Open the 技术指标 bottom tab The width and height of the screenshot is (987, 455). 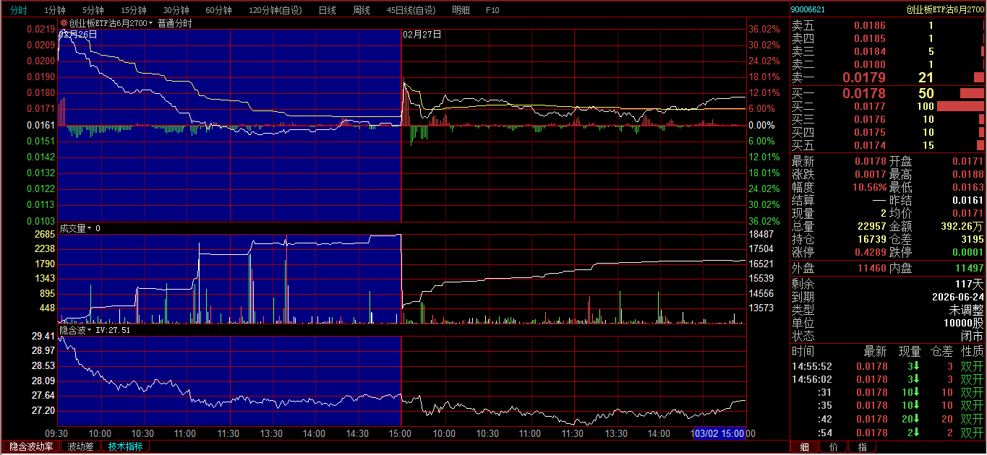coord(125,446)
